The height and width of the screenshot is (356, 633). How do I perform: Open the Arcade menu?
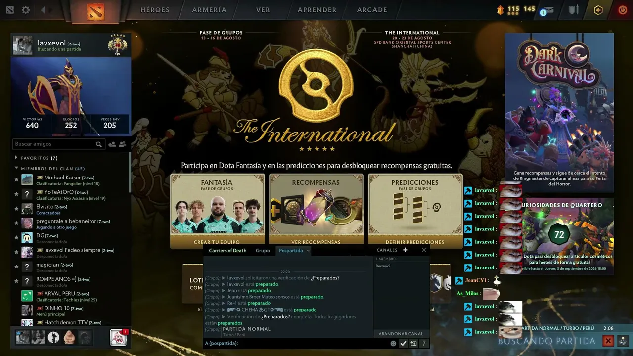point(372,10)
